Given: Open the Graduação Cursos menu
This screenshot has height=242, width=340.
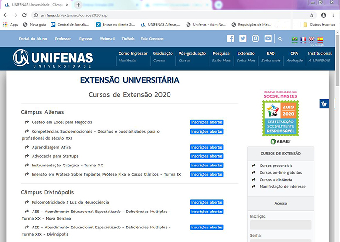Looking at the screenshot, I should 163,57.
